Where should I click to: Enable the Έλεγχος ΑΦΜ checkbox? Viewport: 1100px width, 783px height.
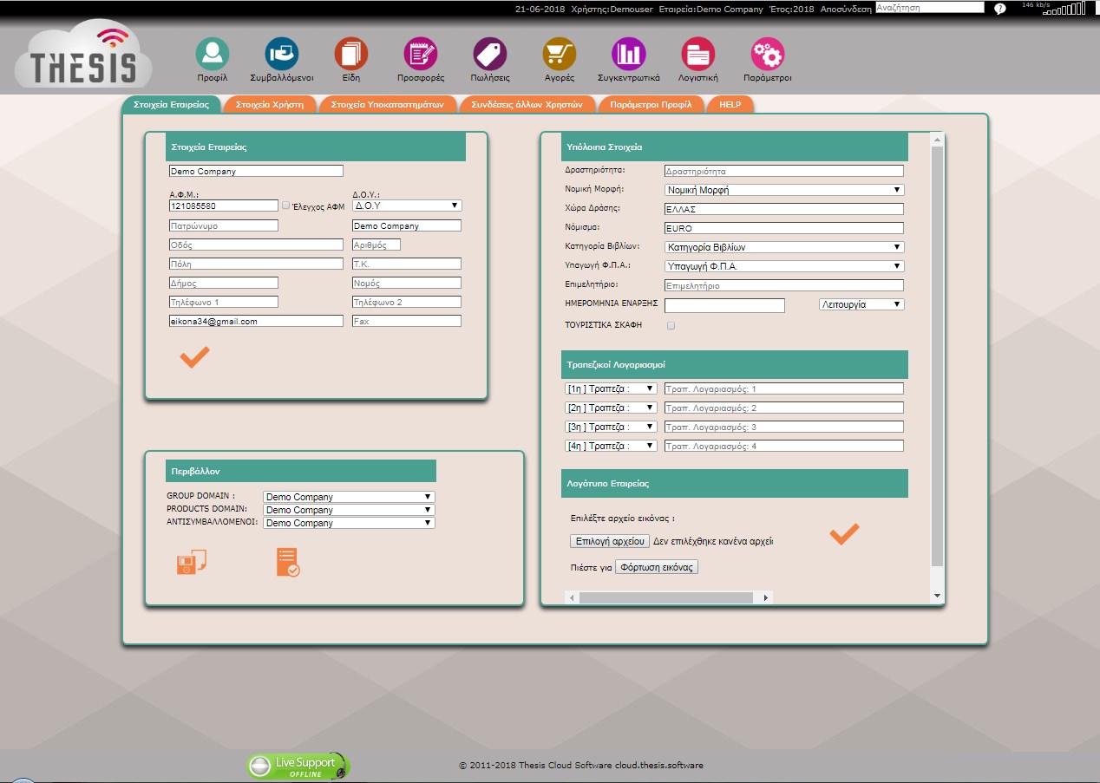tap(286, 206)
